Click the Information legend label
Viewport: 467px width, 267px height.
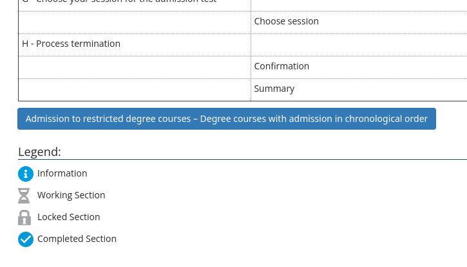(x=62, y=173)
